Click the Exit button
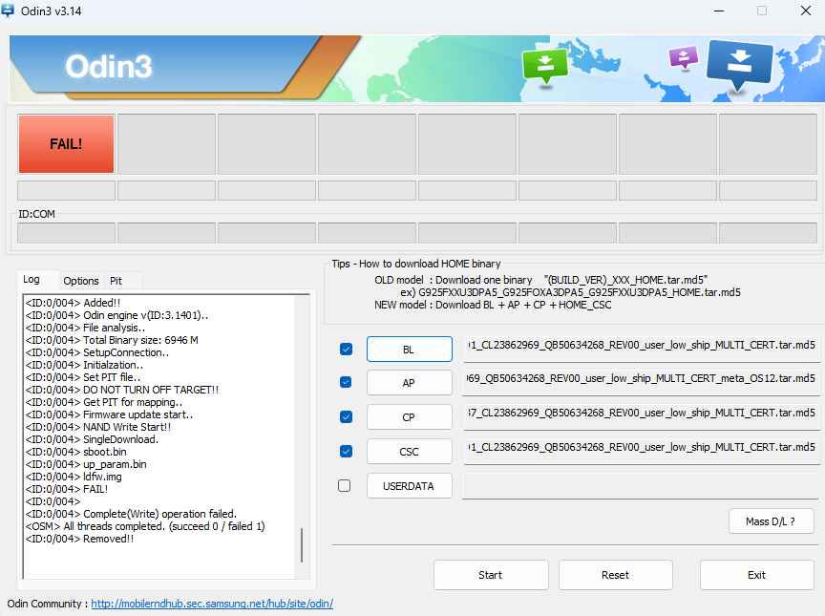The width and height of the screenshot is (825, 616). tap(756, 575)
